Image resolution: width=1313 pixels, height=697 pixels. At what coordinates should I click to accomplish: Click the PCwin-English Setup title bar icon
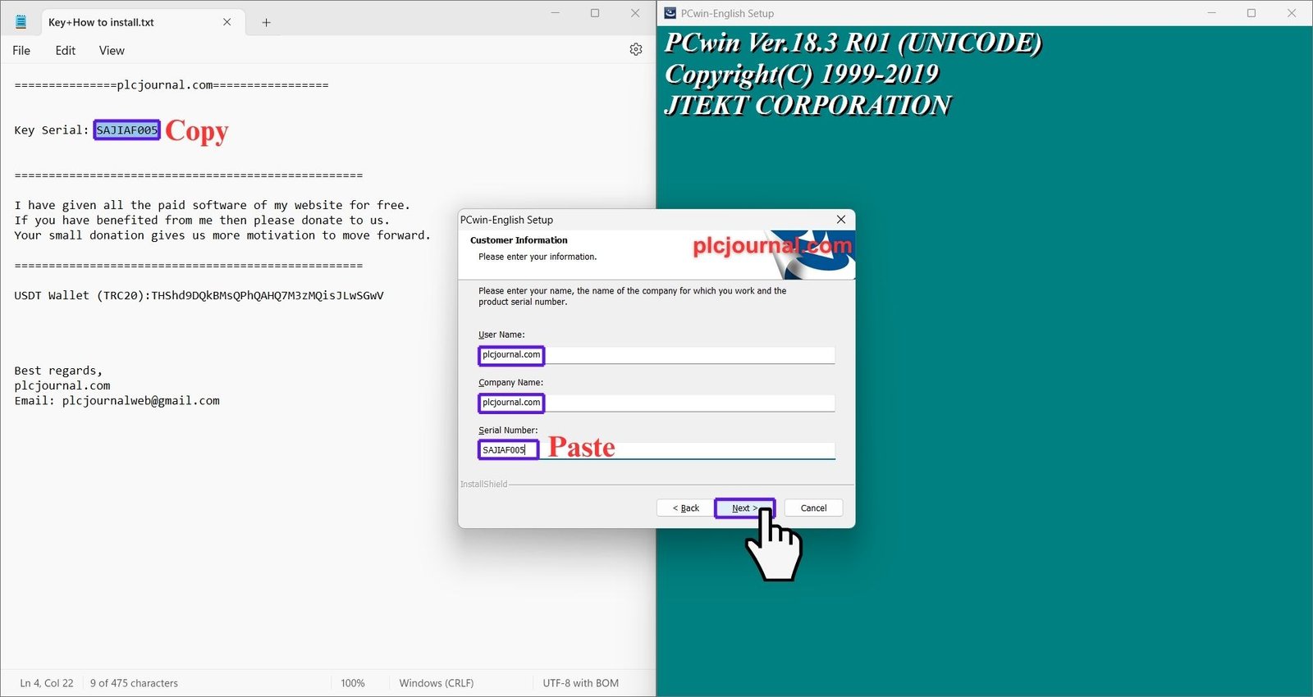pyautogui.click(x=670, y=13)
